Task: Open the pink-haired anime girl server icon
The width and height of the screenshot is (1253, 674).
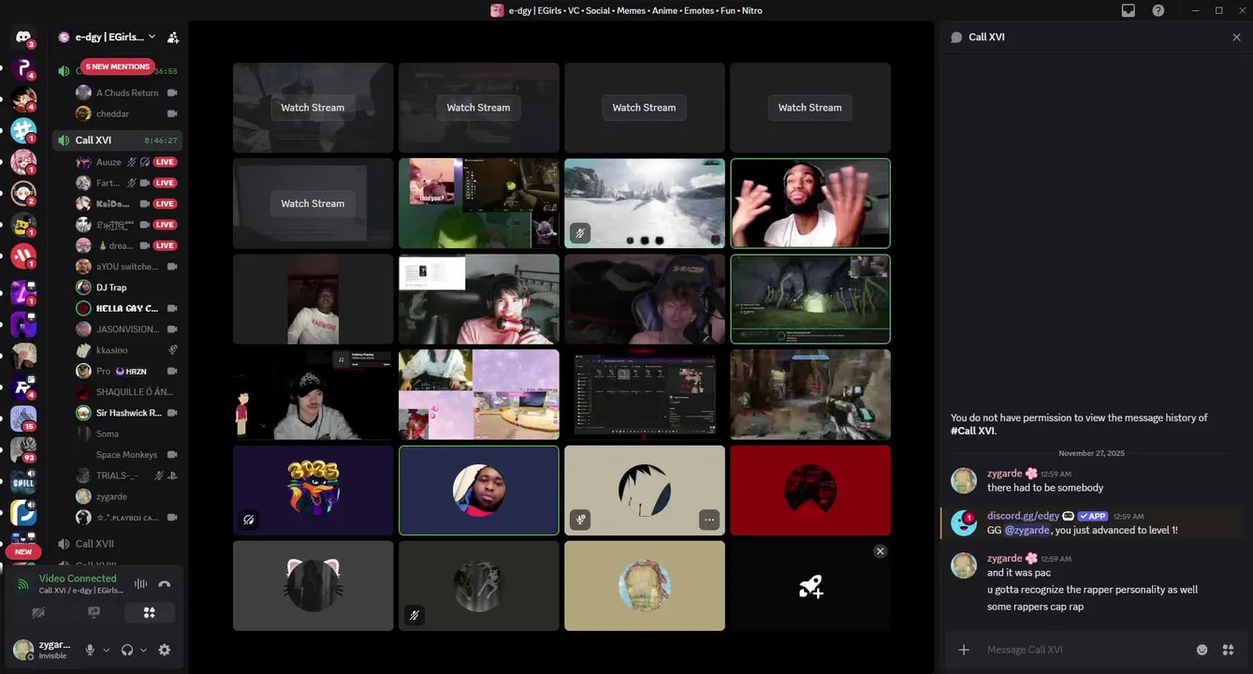Action: pyautogui.click(x=23, y=162)
